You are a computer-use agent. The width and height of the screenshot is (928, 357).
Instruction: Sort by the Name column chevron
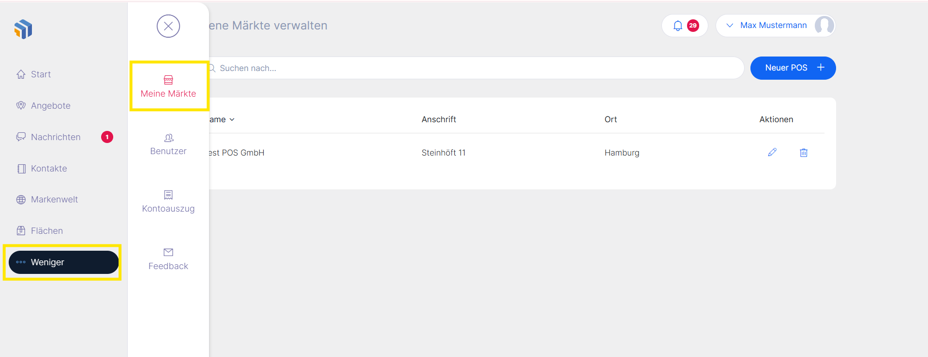pos(232,120)
